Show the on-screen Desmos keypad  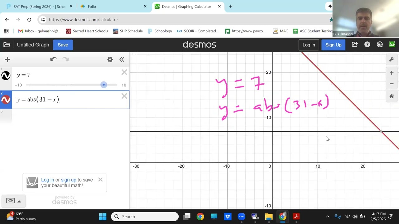13,201
